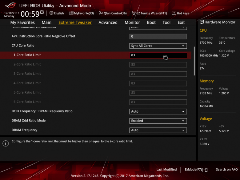Open the Boot tab

151,22
